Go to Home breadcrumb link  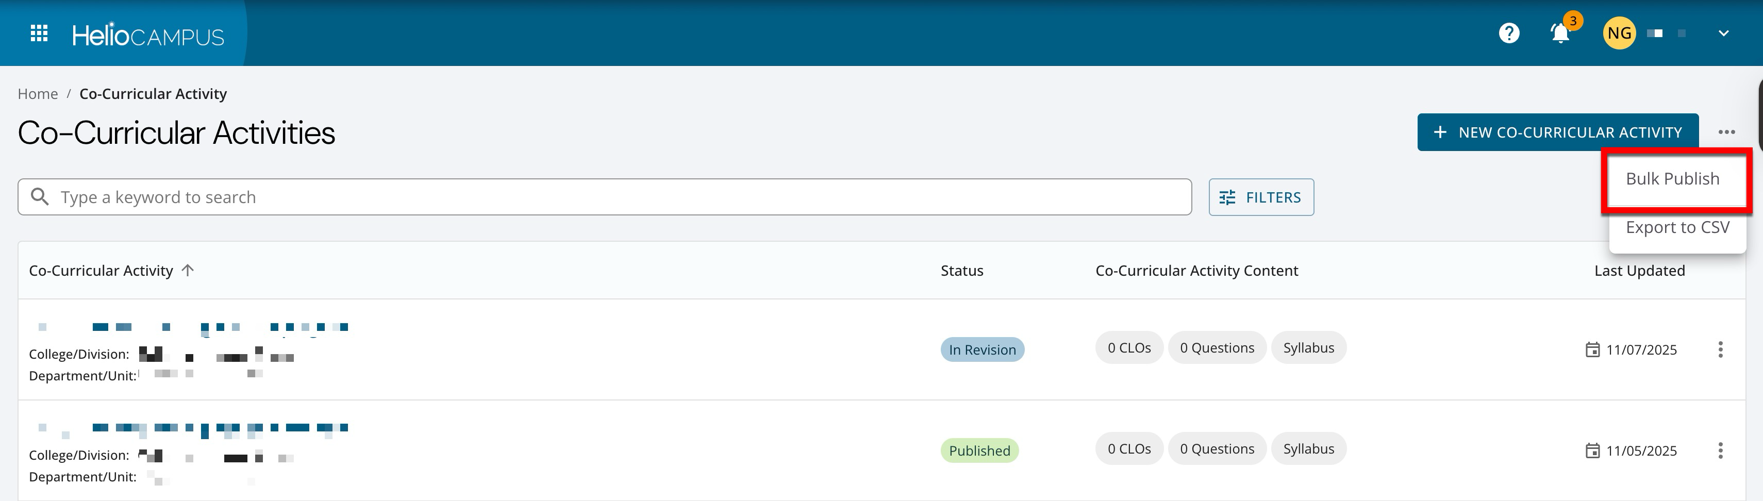pos(38,94)
